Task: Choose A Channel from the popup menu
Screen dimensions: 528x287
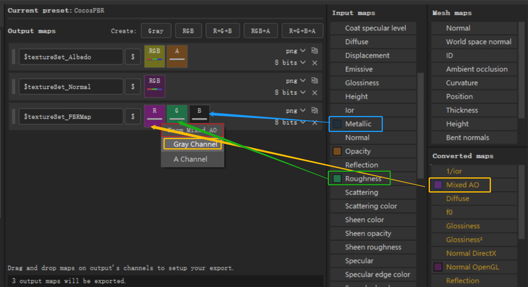Action: [190, 159]
